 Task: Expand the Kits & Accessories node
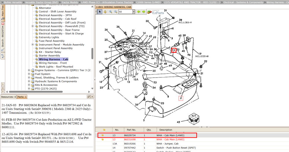click(x=29, y=85)
